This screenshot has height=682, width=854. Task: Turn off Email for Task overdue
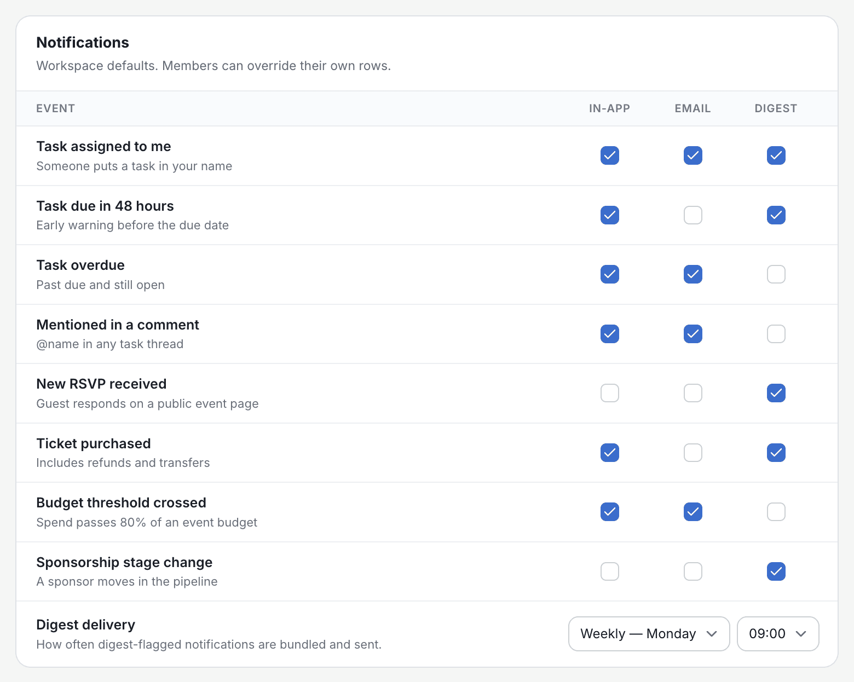(x=693, y=274)
